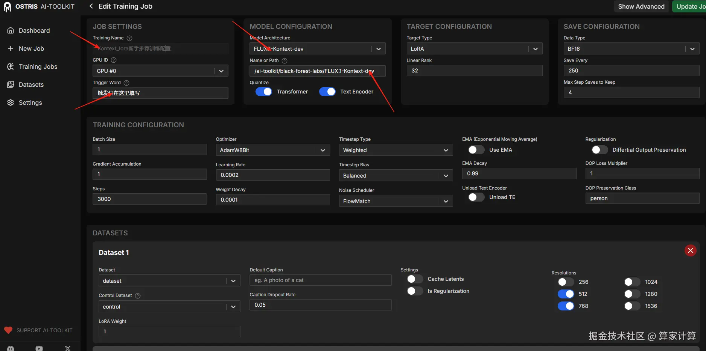Viewport: 706px width, 351px height.
Task: Click Steps input field
Action: point(149,199)
